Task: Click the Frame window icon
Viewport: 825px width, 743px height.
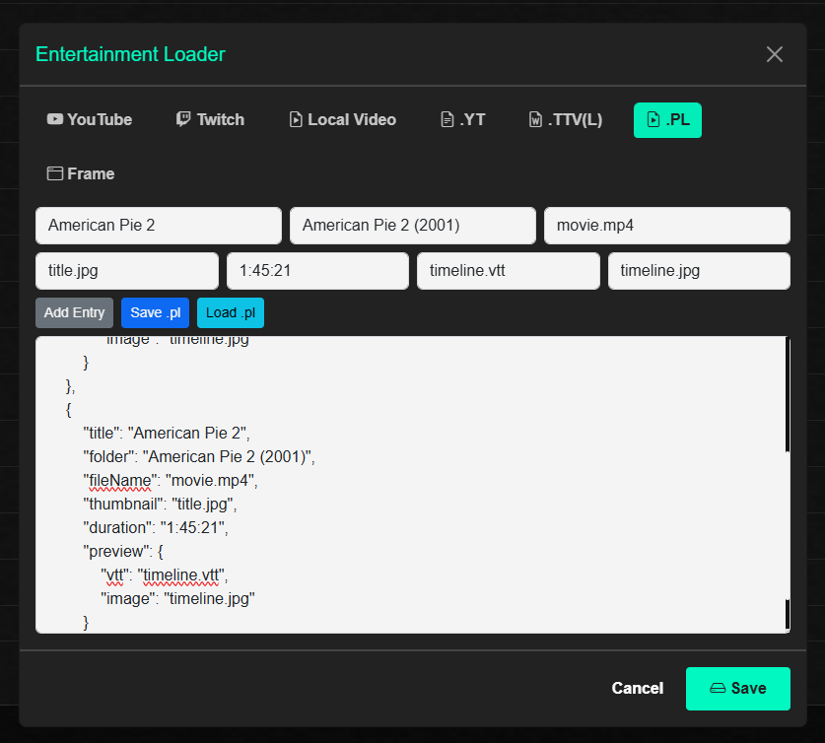Action: point(55,173)
